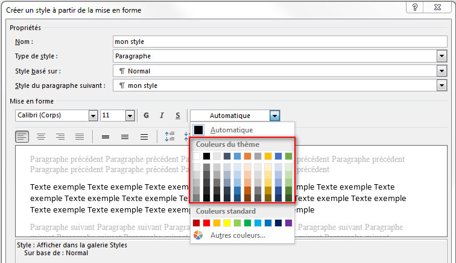The width and height of the screenshot is (456, 263).
Task: Pick the orange theme color swatch
Action: pos(247,156)
